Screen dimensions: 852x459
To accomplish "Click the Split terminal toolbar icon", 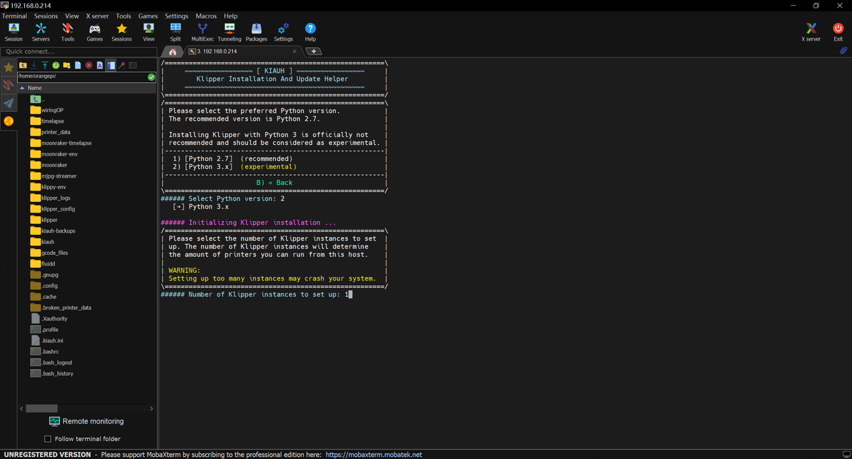I will (x=175, y=31).
